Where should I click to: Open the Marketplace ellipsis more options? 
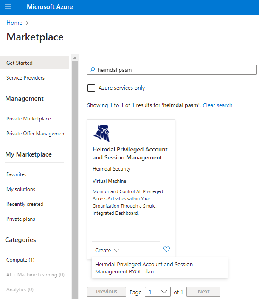pos(77,37)
